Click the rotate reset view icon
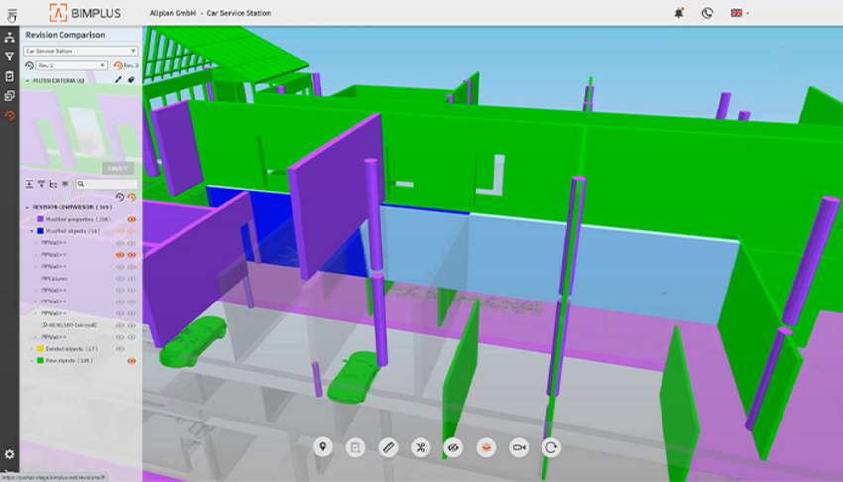This screenshot has width=843, height=482. click(x=550, y=448)
